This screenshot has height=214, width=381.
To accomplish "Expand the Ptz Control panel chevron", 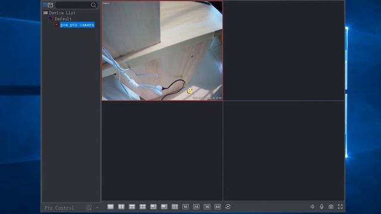I will click(x=98, y=207).
